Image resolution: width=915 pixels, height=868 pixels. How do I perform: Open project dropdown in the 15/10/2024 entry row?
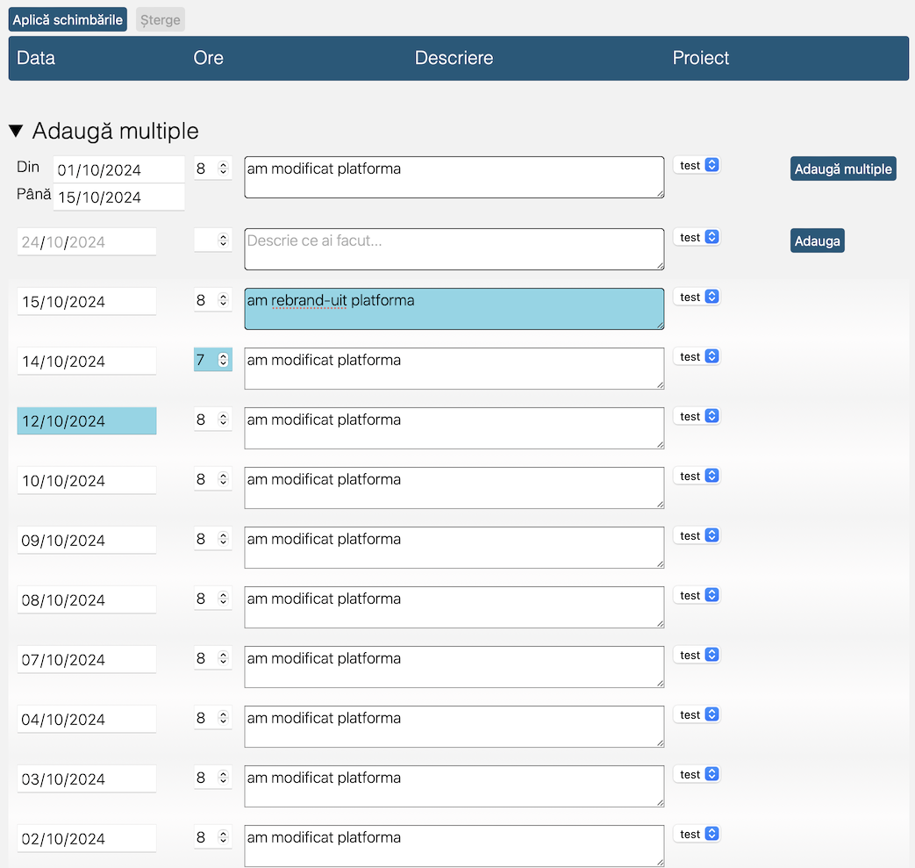[697, 297]
